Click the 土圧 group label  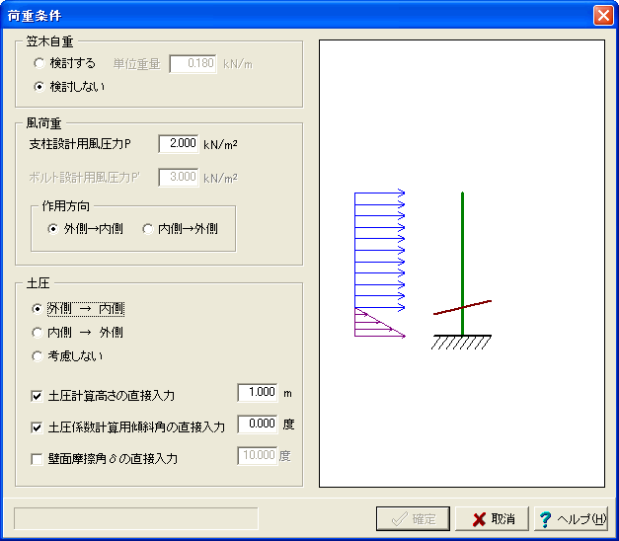38,283
